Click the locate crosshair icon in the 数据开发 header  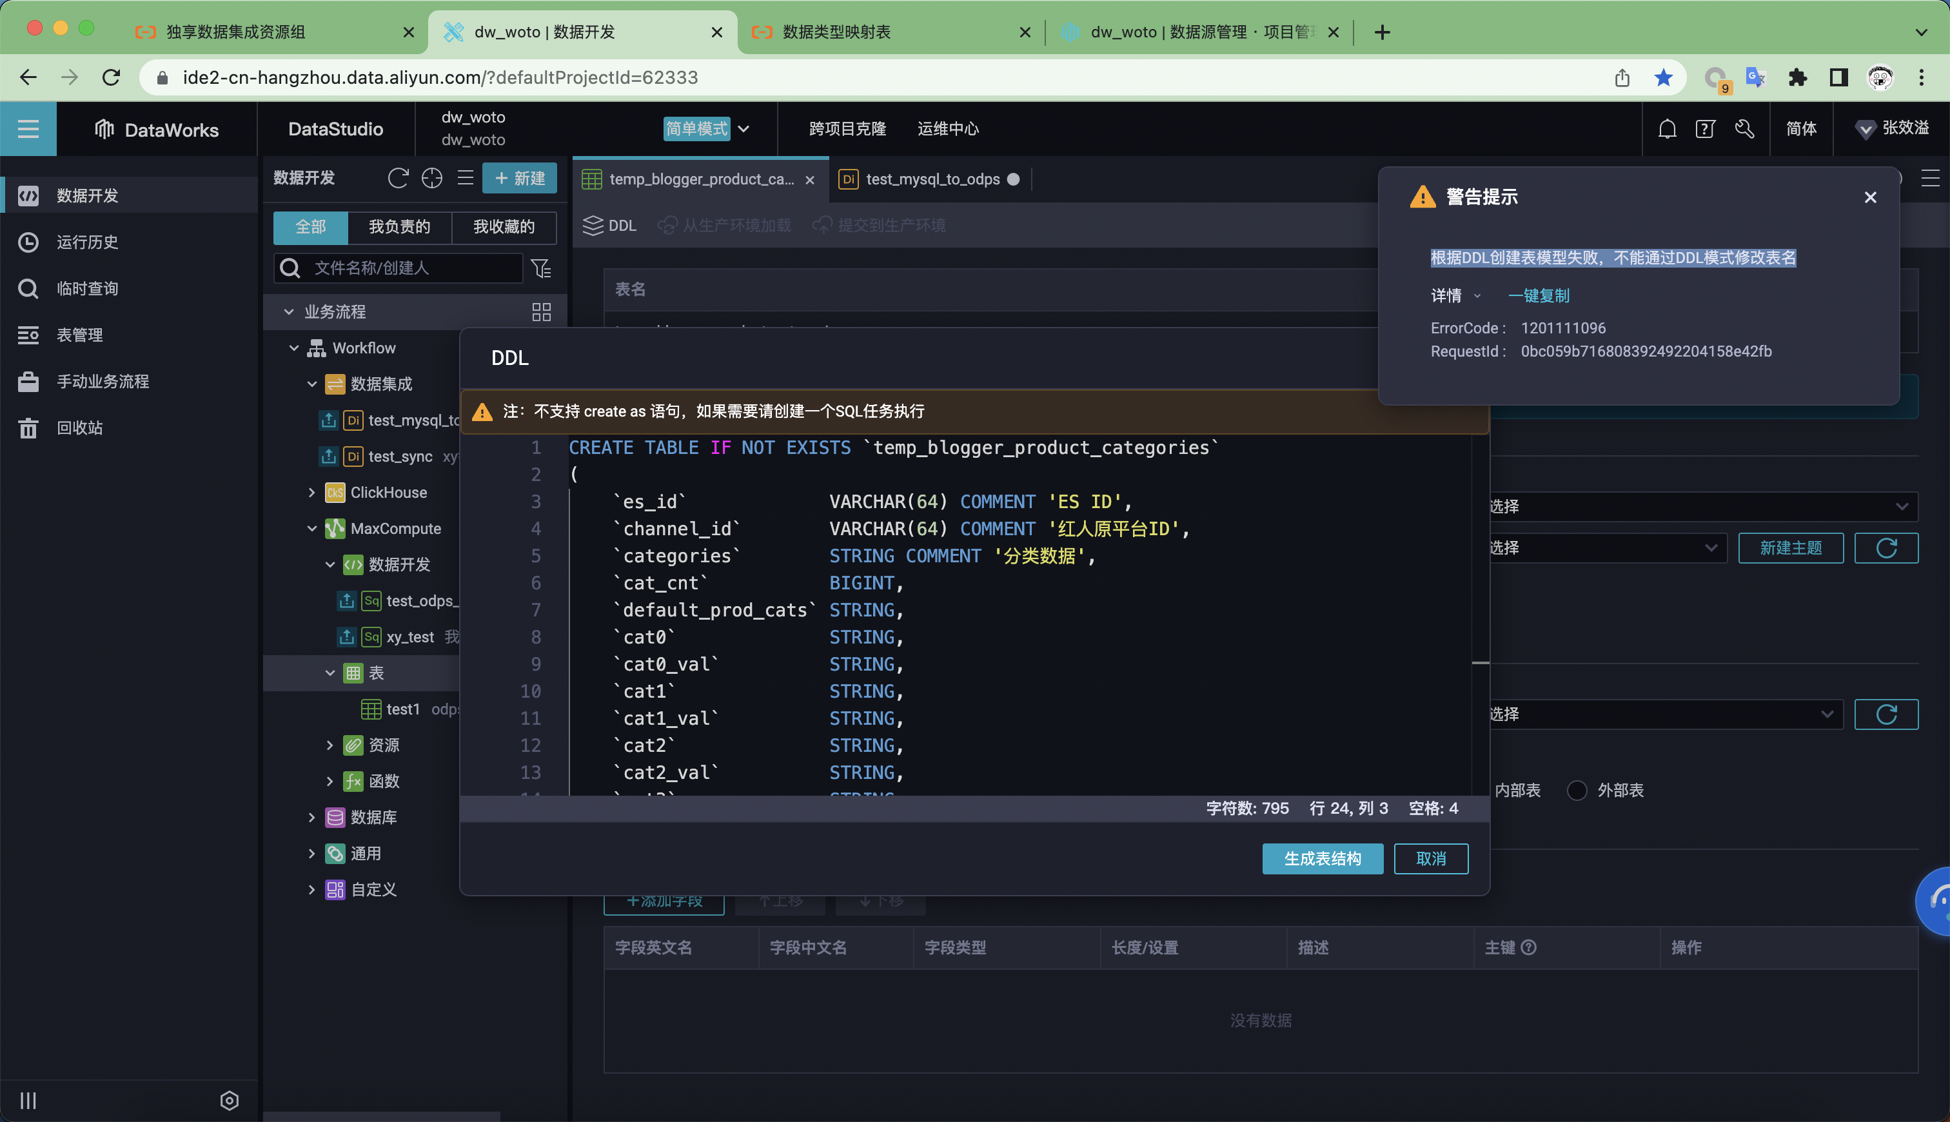431,178
